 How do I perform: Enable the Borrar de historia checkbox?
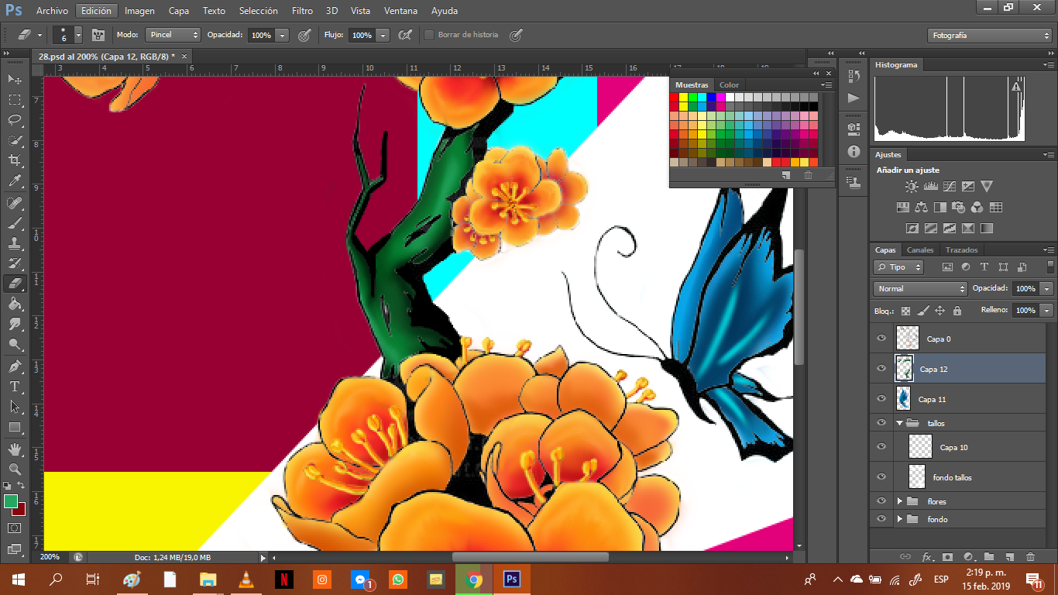tap(429, 35)
